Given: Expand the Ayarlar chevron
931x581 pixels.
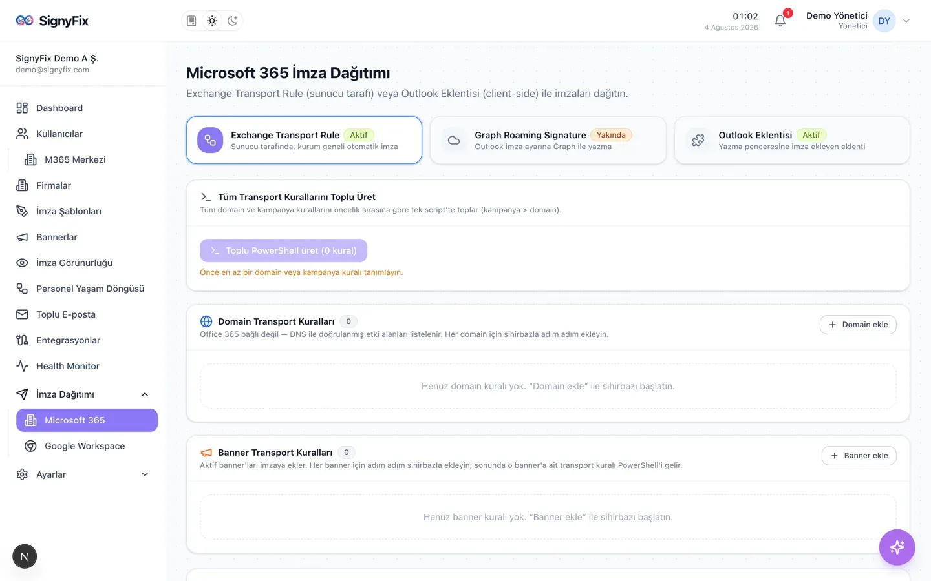Looking at the screenshot, I should [145, 474].
